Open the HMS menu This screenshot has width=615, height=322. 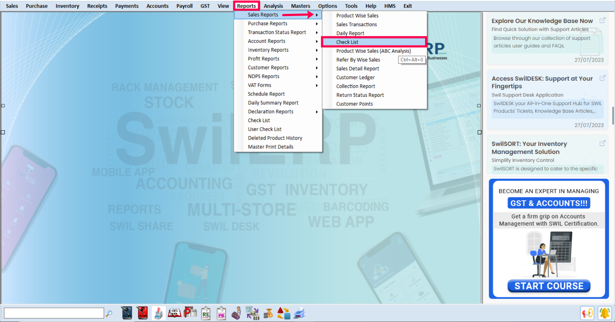(x=390, y=6)
